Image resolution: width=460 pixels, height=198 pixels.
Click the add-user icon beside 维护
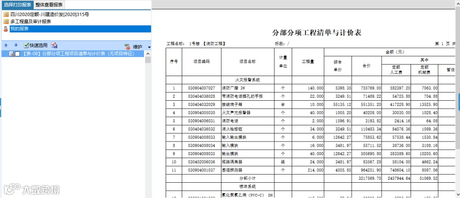point(127,46)
